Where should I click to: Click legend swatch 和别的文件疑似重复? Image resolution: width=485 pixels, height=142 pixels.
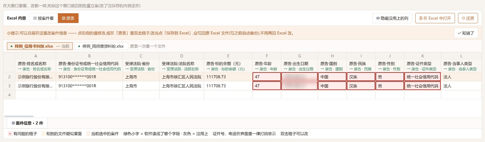pyautogui.click(x=43, y=134)
